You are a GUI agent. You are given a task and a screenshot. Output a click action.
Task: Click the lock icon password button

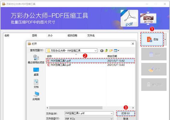[154, 85]
